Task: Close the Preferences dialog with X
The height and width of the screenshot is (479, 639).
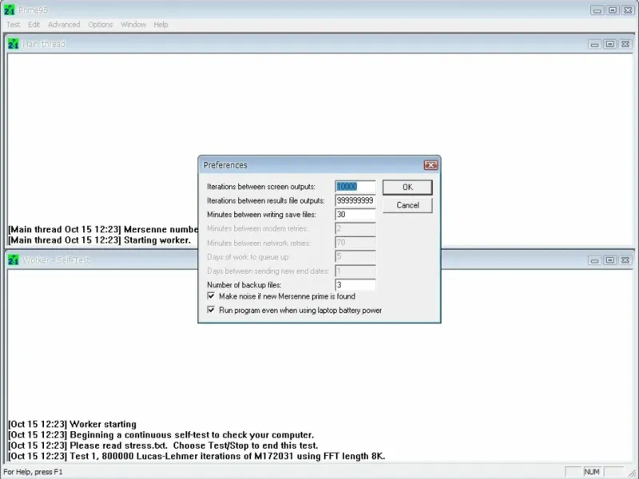Action: coord(431,165)
